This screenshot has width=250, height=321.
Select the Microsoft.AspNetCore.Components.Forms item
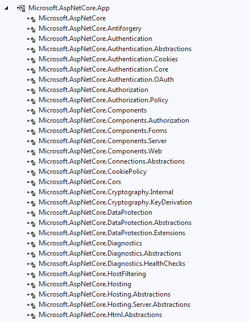[x=103, y=131]
